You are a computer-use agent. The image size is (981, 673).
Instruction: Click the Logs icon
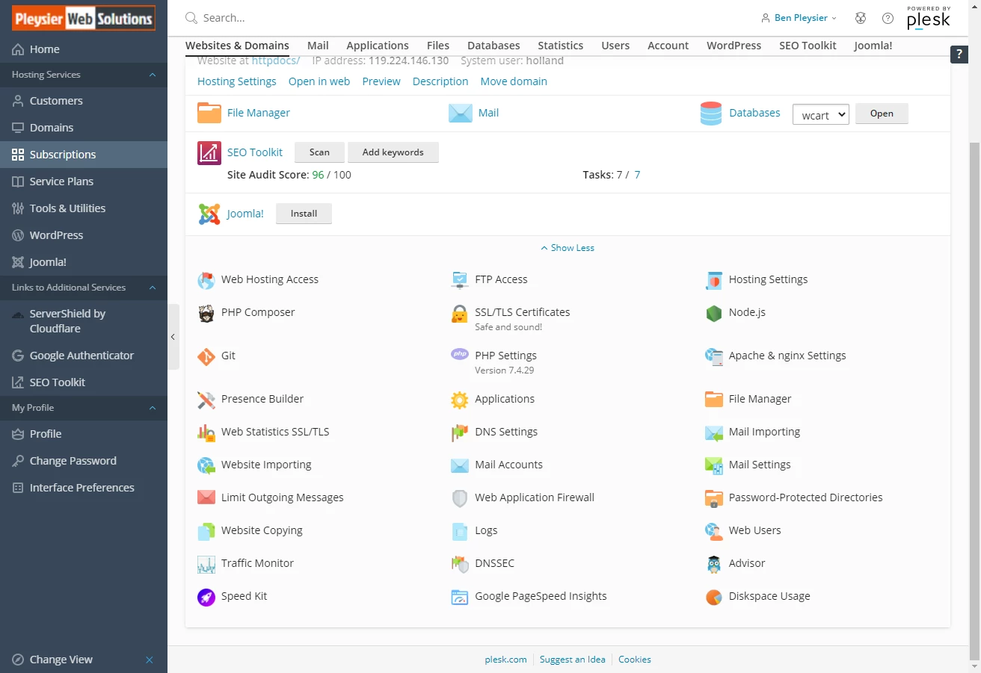click(x=460, y=531)
